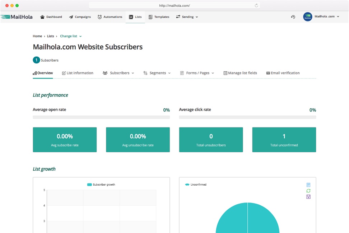Click the Lists breadcrumb link

coord(51,36)
